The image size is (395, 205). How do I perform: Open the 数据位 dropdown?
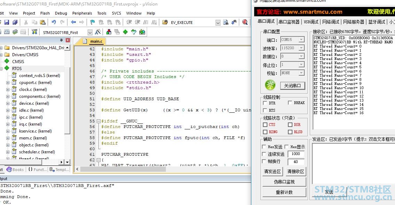(301, 56)
